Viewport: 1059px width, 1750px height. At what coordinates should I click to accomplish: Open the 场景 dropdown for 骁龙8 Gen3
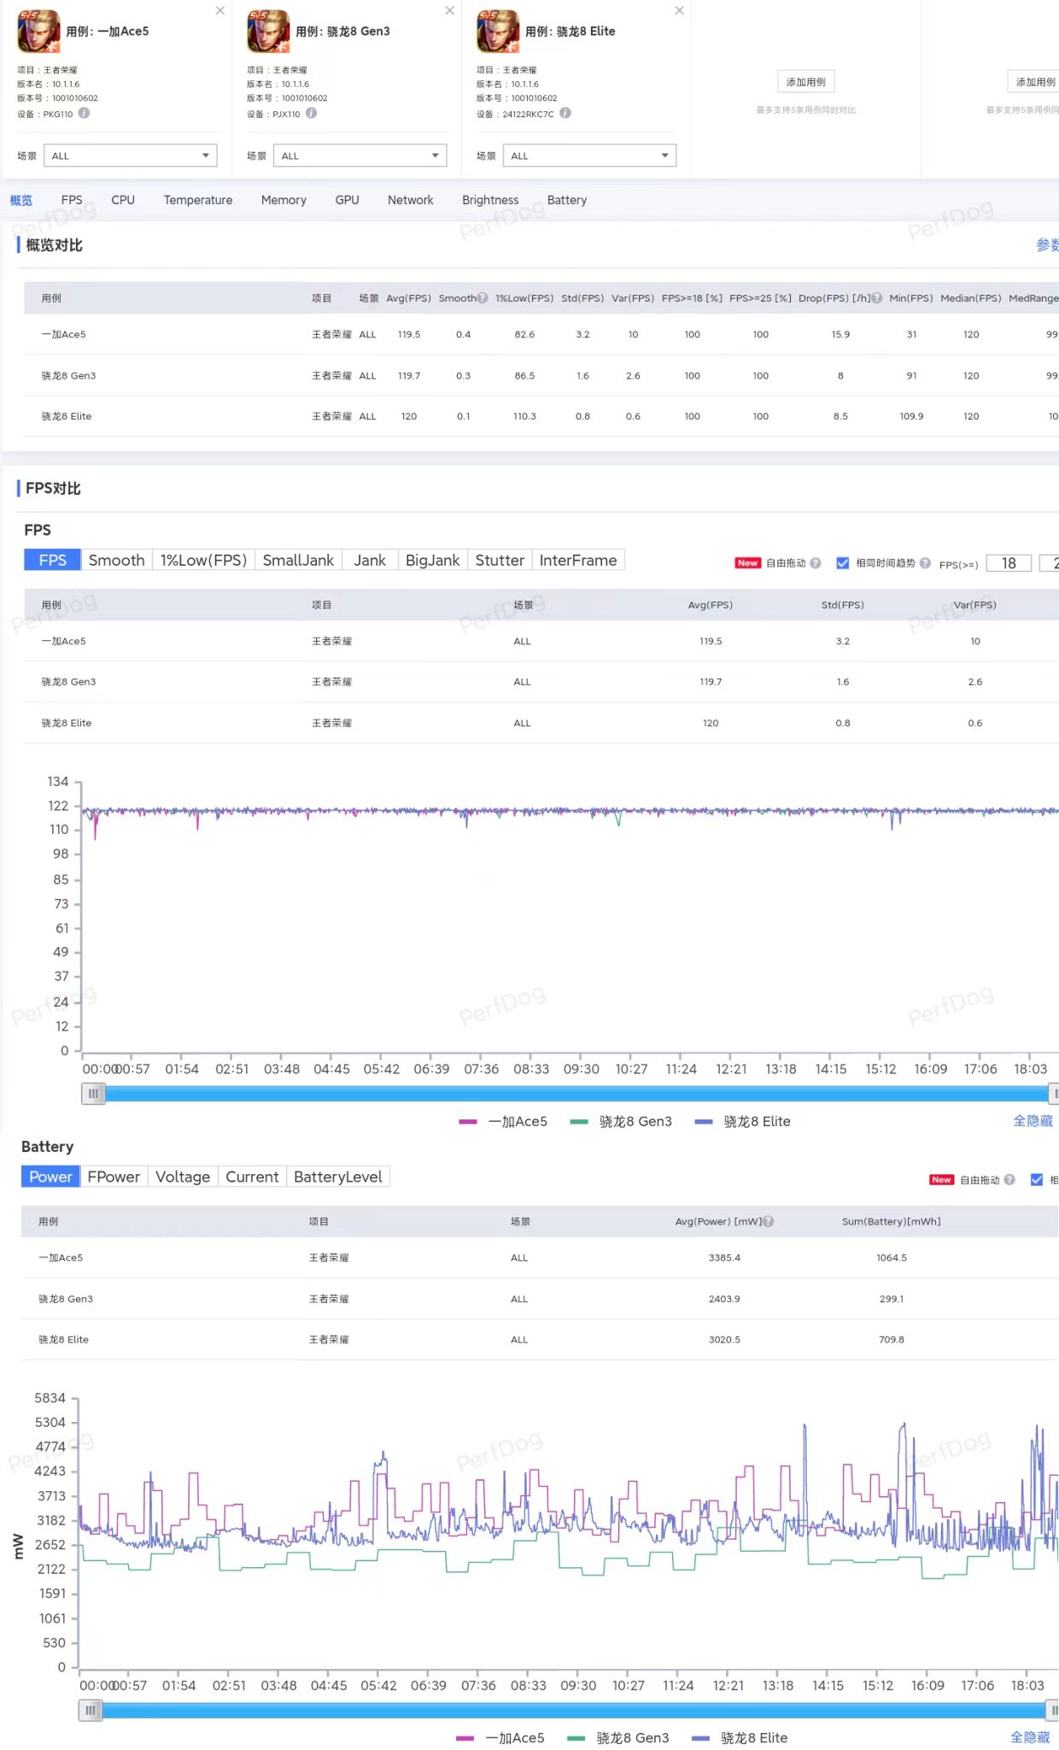point(359,156)
